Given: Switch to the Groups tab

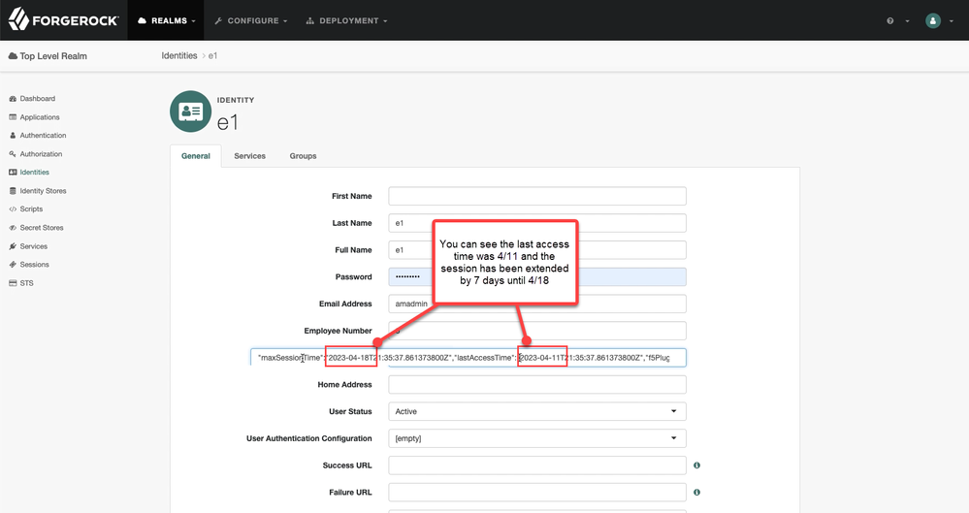Looking at the screenshot, I should (303, 156).
